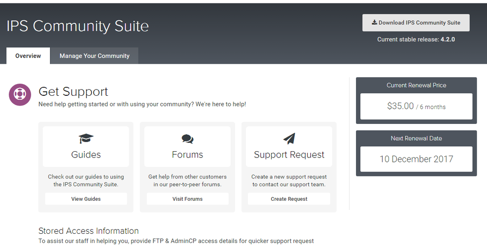This screenshot has height=245, width=487.
Task: Open the Manage Your Community tab
Action: (94, 56)
